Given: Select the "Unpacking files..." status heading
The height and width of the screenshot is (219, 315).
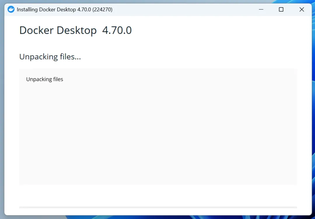Looking at the screenshot, I should pyautogui.click(x=50, y=57).
